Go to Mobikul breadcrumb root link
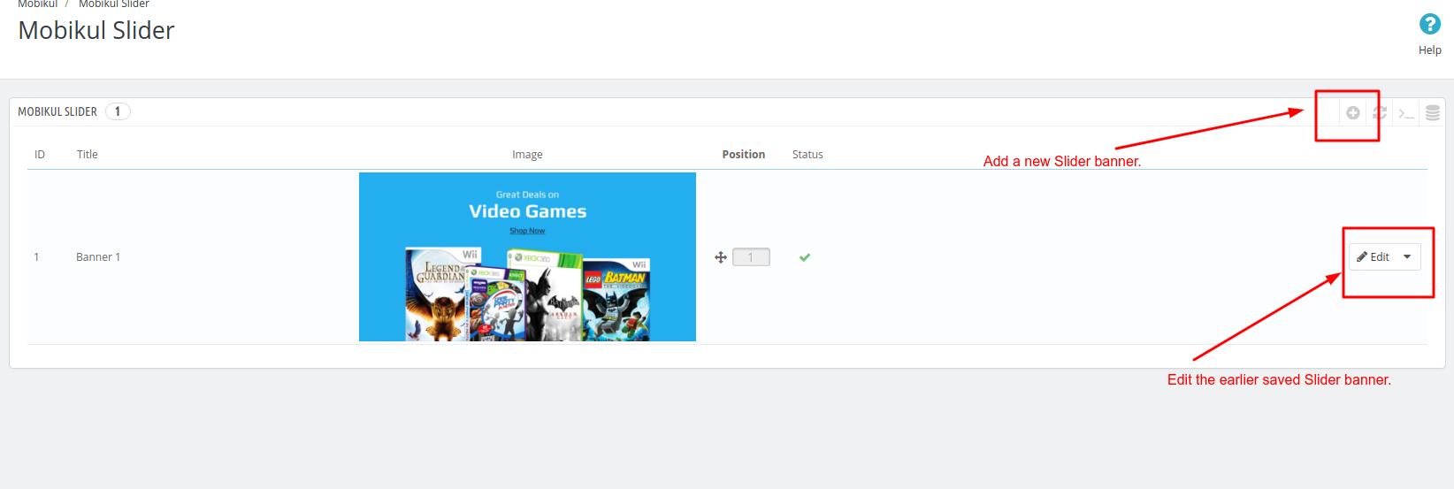This screenshot has width=1454, height=489. (x=38, y=4)
